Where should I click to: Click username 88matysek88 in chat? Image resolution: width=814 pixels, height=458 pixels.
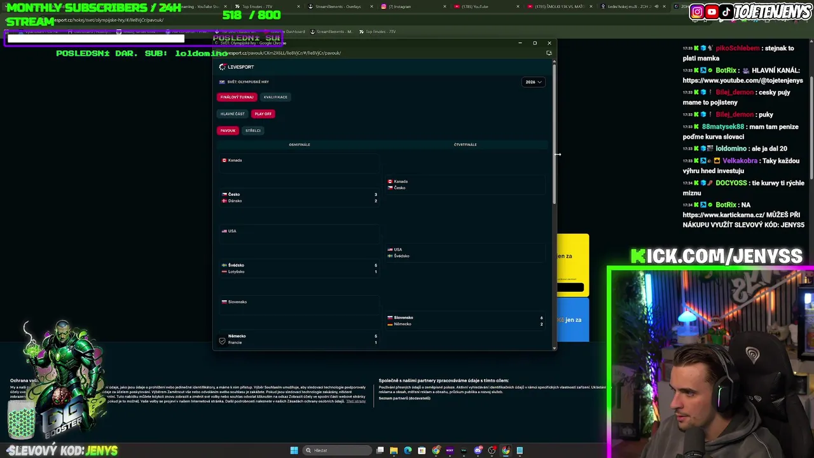[x=723, y=127]
